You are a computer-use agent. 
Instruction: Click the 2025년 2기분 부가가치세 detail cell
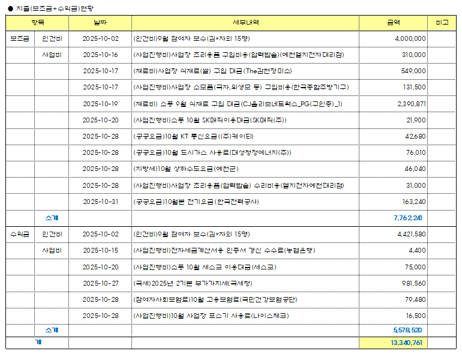click(245, 283)
